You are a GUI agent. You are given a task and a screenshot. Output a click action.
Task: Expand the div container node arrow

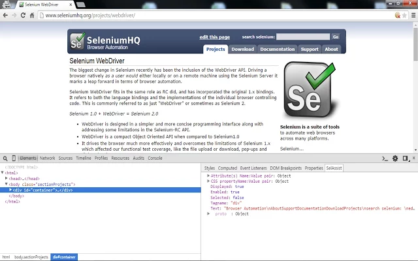click(x=10, y=190)
